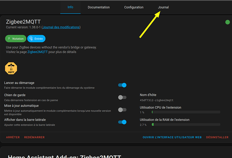Click Afficher dans la barre latérale label

[25, 120]
